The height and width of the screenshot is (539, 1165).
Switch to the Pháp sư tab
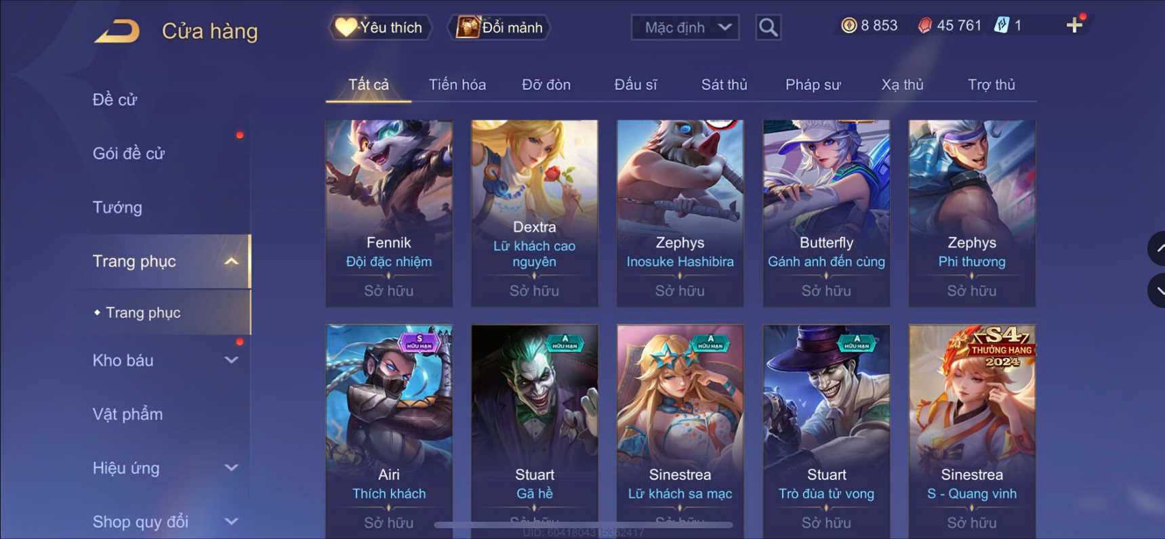pos(813,85)
